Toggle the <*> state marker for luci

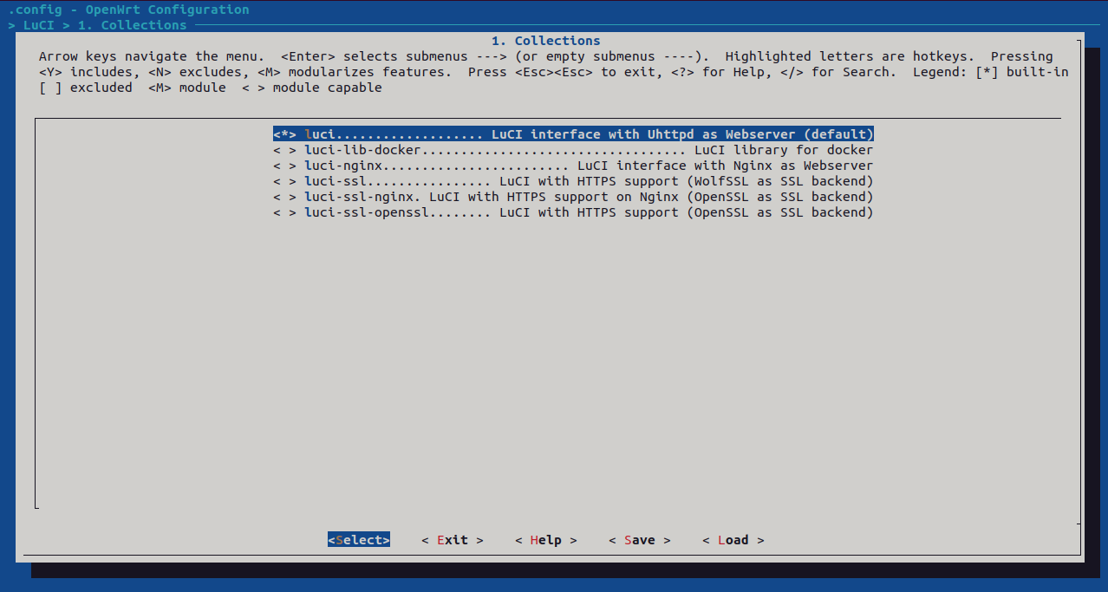(x=285, y=134)
